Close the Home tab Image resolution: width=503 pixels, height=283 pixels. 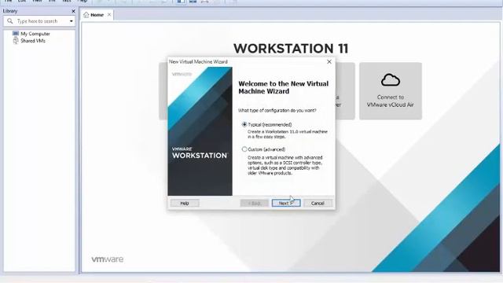tap(109, 15)
